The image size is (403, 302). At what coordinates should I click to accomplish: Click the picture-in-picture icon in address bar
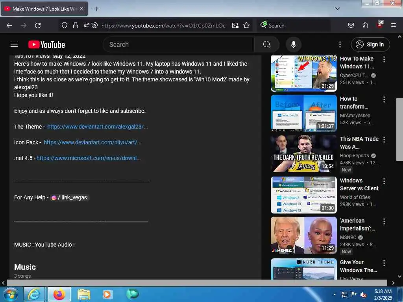pyautogui.click(x=235, y=26)
